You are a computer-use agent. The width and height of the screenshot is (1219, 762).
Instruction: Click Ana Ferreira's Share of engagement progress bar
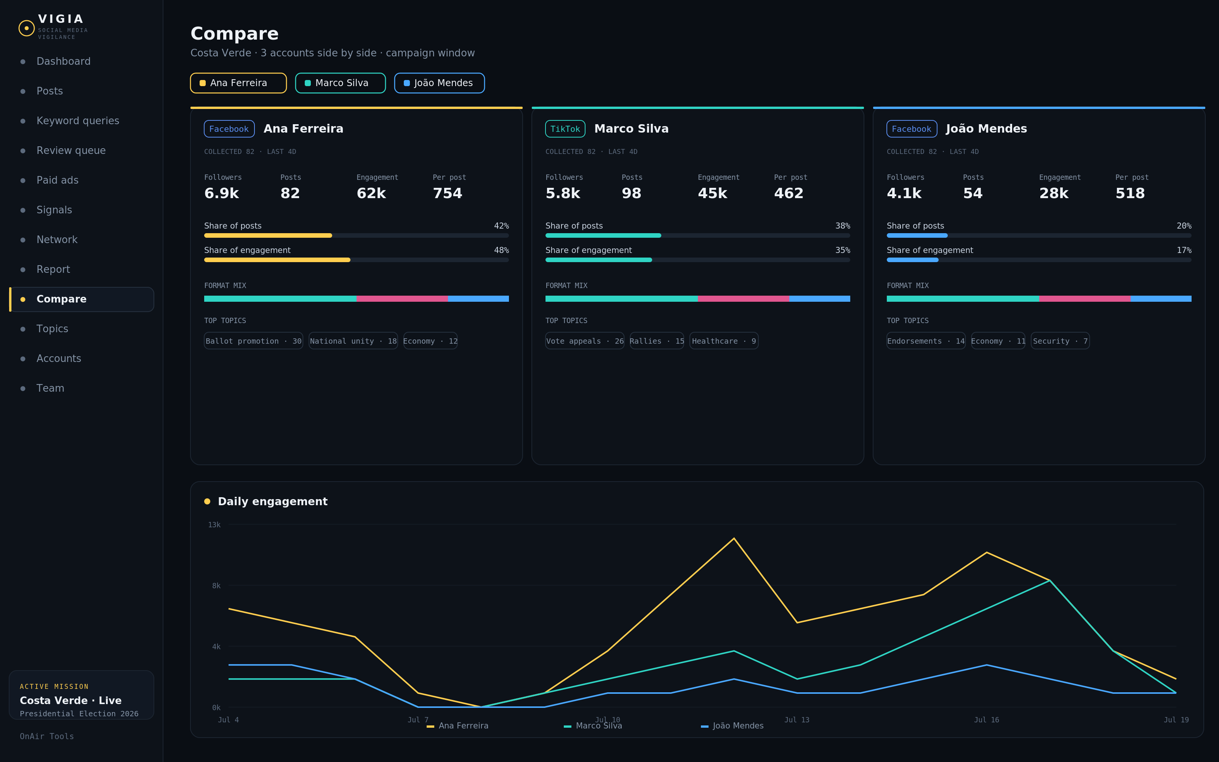click(356, 260)
